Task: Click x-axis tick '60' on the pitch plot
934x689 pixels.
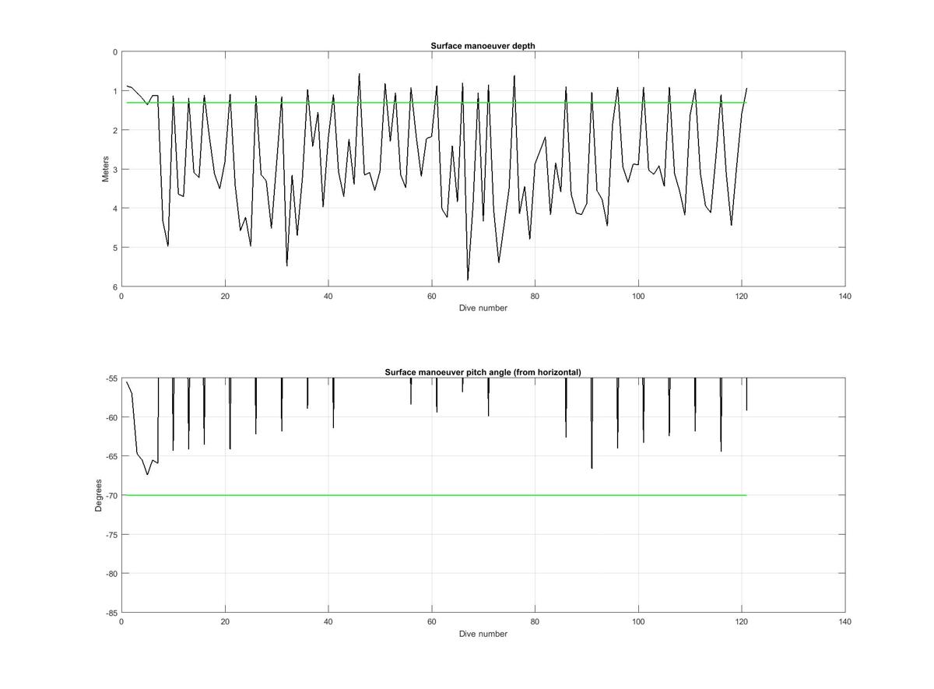Action: point(431,622)
